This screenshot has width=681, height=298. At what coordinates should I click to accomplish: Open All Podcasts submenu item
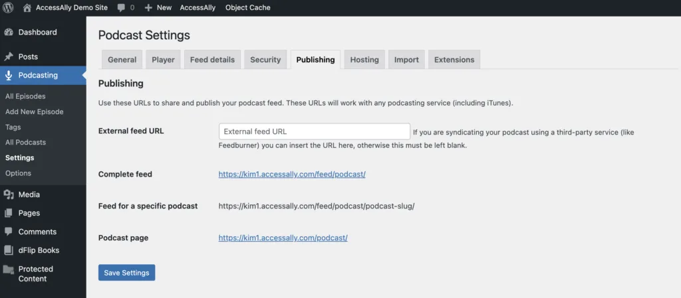(x=26, y=142)
